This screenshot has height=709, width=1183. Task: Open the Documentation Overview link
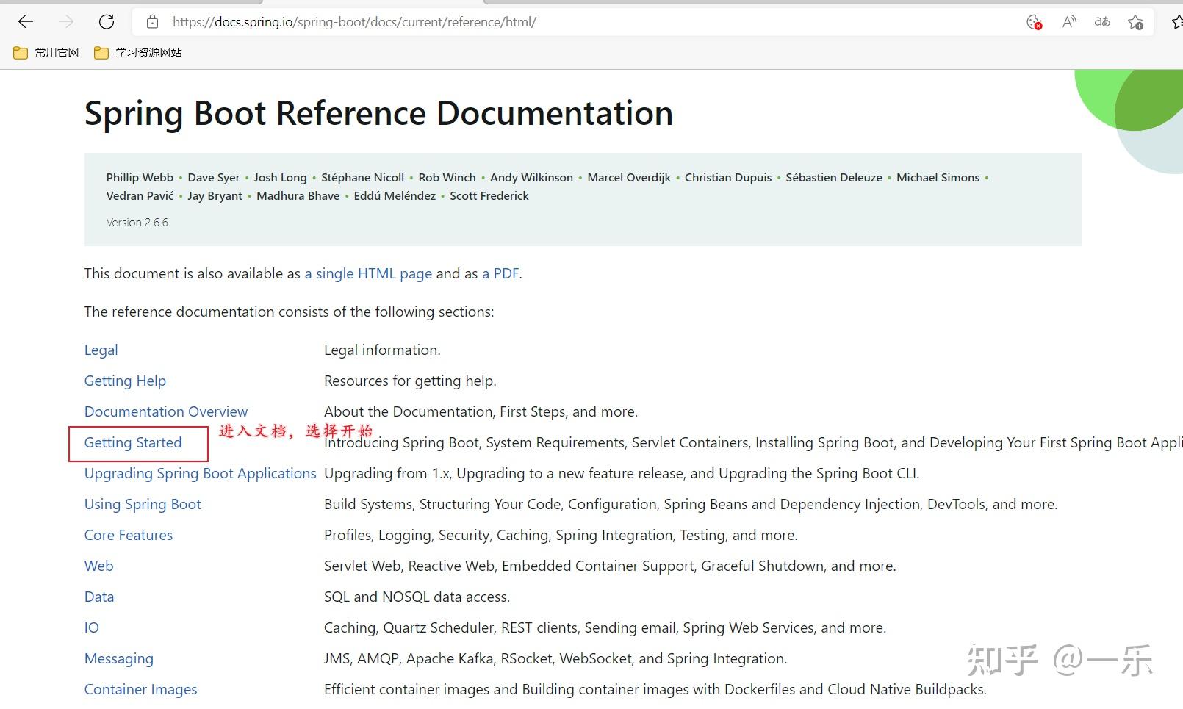click(166, 411)
